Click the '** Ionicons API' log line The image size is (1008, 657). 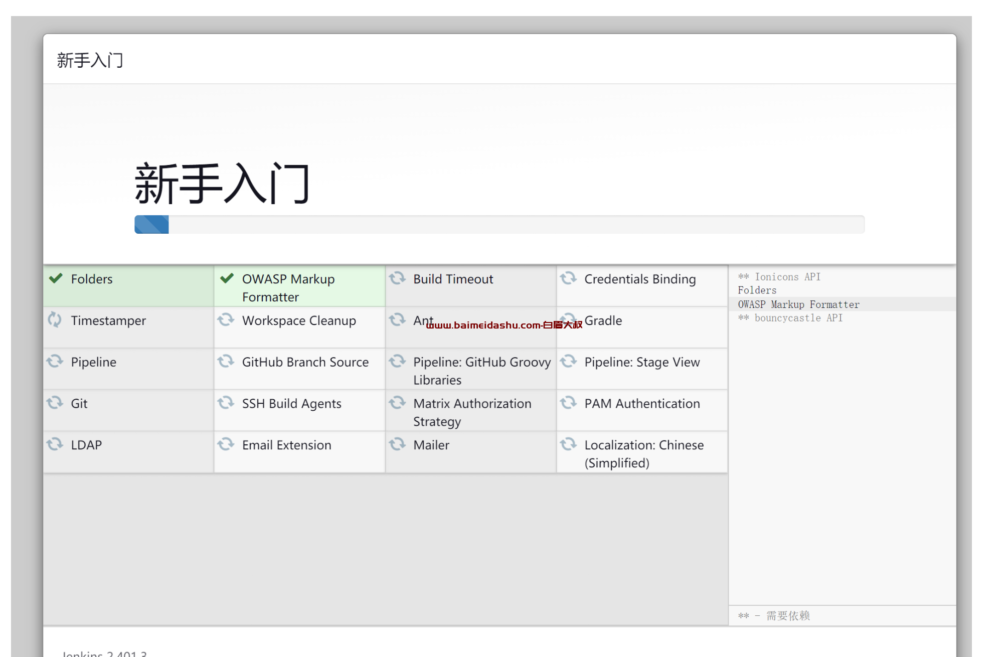pos(779,277)
